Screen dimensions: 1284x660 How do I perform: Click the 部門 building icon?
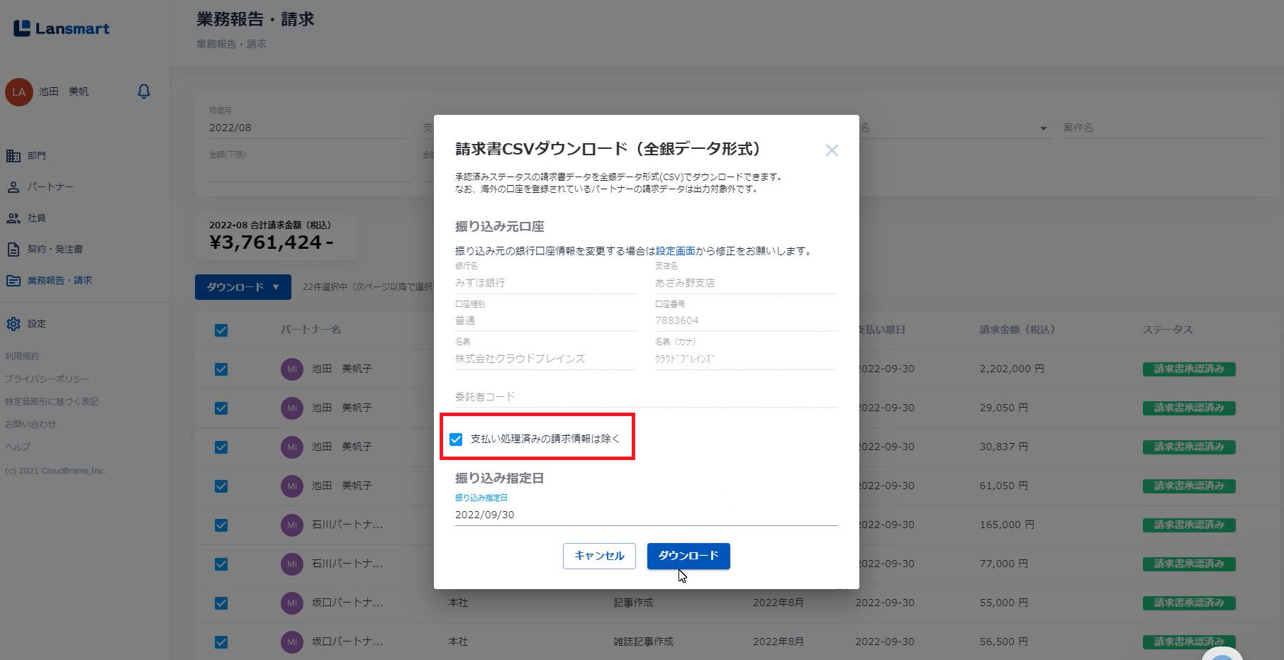pos(13,156)
